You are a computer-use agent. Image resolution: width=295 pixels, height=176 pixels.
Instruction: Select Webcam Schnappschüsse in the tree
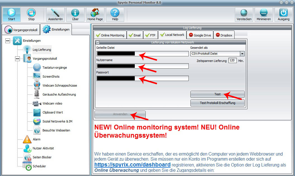(60, 85)
